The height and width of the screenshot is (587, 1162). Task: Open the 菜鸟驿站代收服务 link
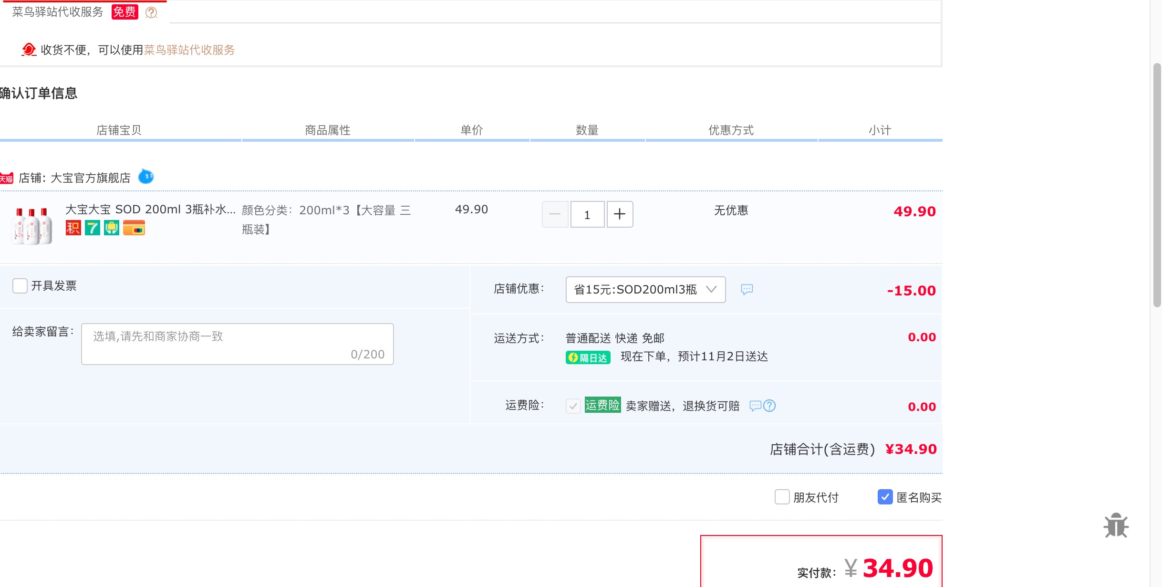click(x=189, y=50)
